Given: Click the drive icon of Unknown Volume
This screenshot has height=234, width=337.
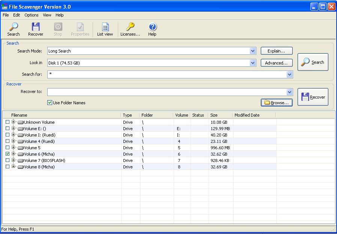Looking at the screenshot, I should point(21,122).
